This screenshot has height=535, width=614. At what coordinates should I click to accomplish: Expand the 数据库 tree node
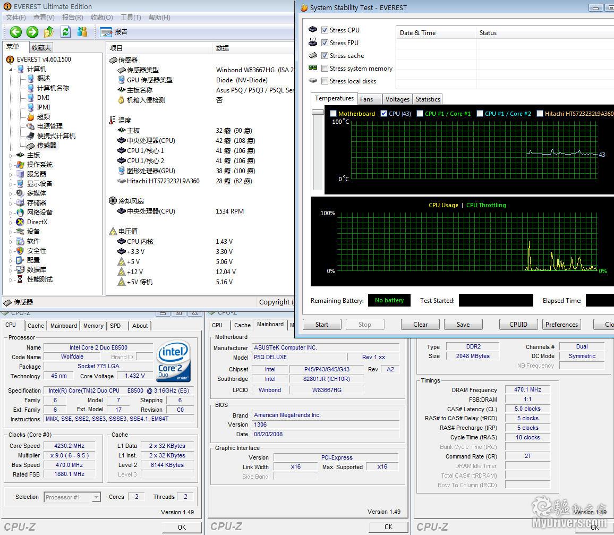pyautogui.click(x=11, y=270)
